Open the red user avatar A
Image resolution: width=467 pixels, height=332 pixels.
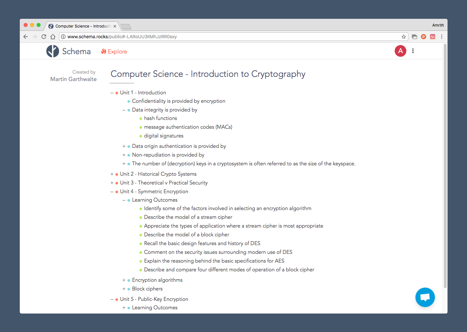pos(401,51)
